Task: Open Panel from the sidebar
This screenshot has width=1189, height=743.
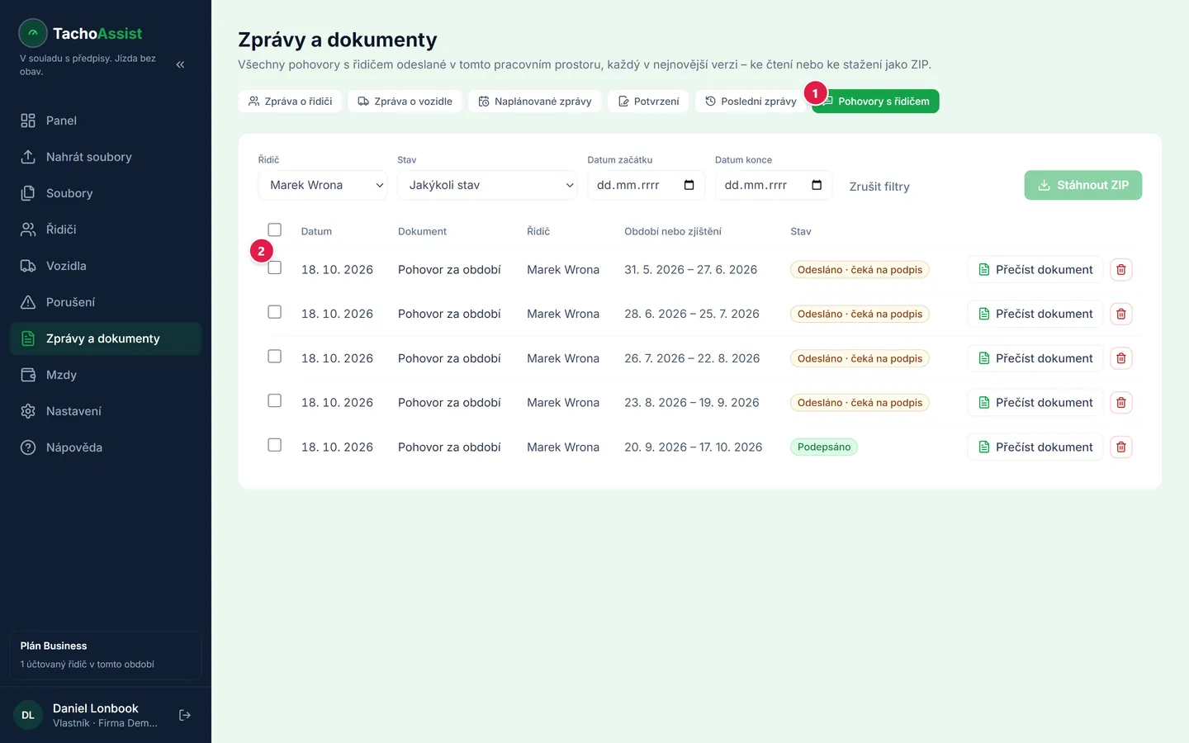Action: coord(106,121)
